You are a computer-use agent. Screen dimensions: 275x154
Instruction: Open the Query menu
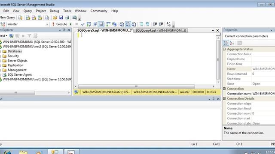click(27, 11)
